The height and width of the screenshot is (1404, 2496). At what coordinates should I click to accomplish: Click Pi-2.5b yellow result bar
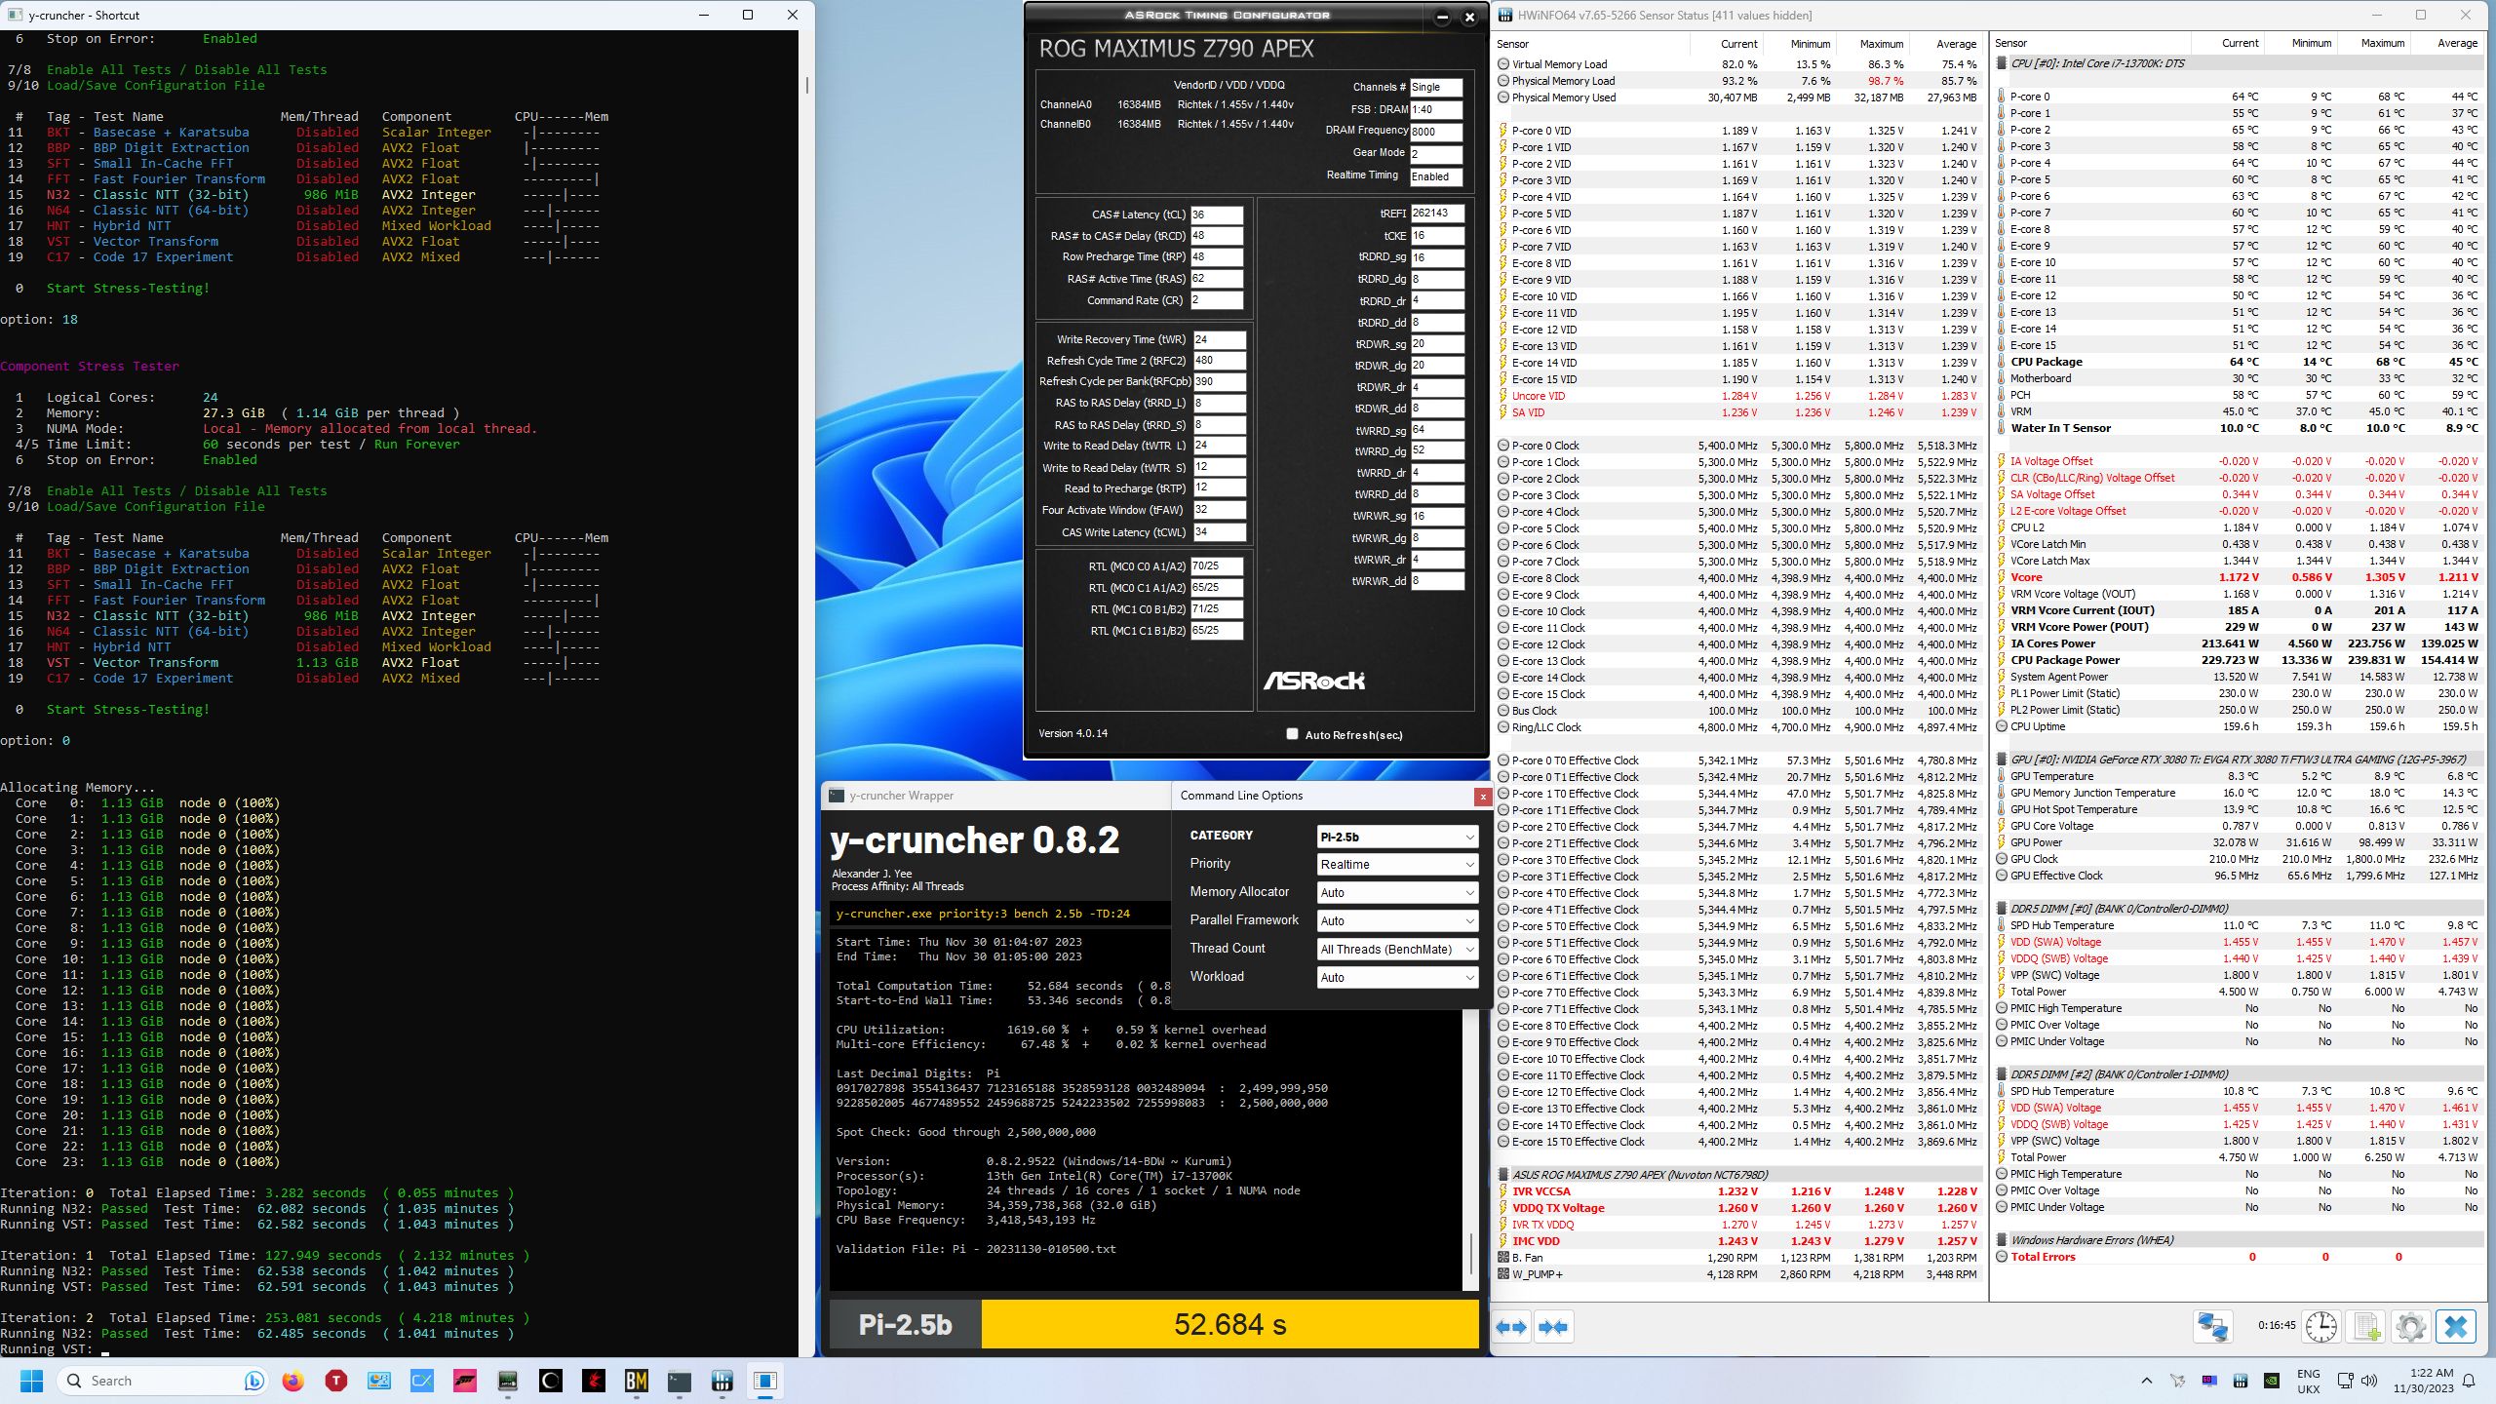tap(1229, 1325)
